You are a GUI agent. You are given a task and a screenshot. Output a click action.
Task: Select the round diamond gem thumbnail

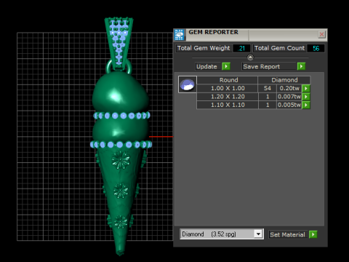click(x=188, y=84)
